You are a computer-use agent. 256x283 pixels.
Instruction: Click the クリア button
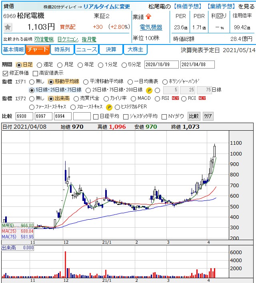[x=208, y=116]
